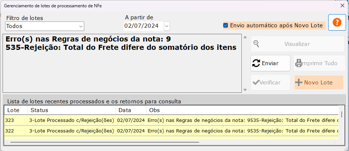Click the refresh arrows icon on Enviar
Image resolution: width=349 pixels, height=151 pixels.
pos(256,63)
